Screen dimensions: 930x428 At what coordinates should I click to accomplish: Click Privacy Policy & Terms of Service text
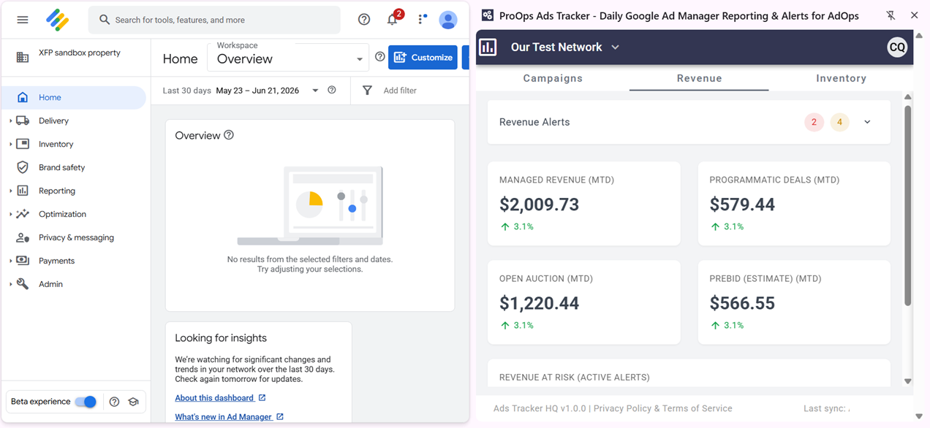[x=662, y=408]
